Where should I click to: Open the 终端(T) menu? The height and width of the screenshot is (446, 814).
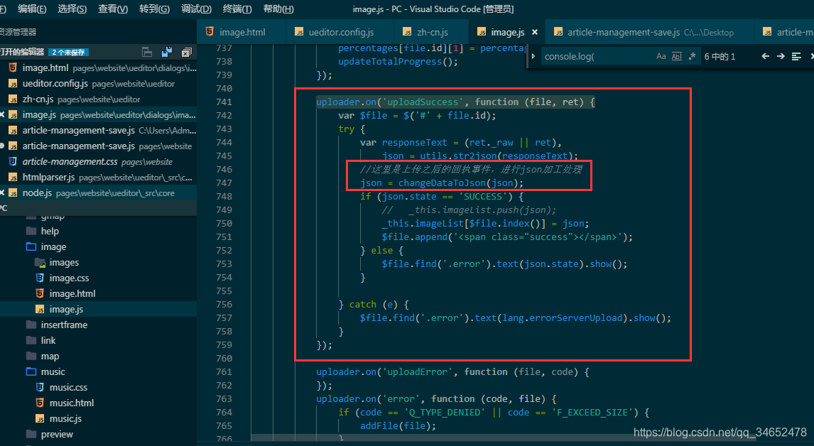pos(237,9)
